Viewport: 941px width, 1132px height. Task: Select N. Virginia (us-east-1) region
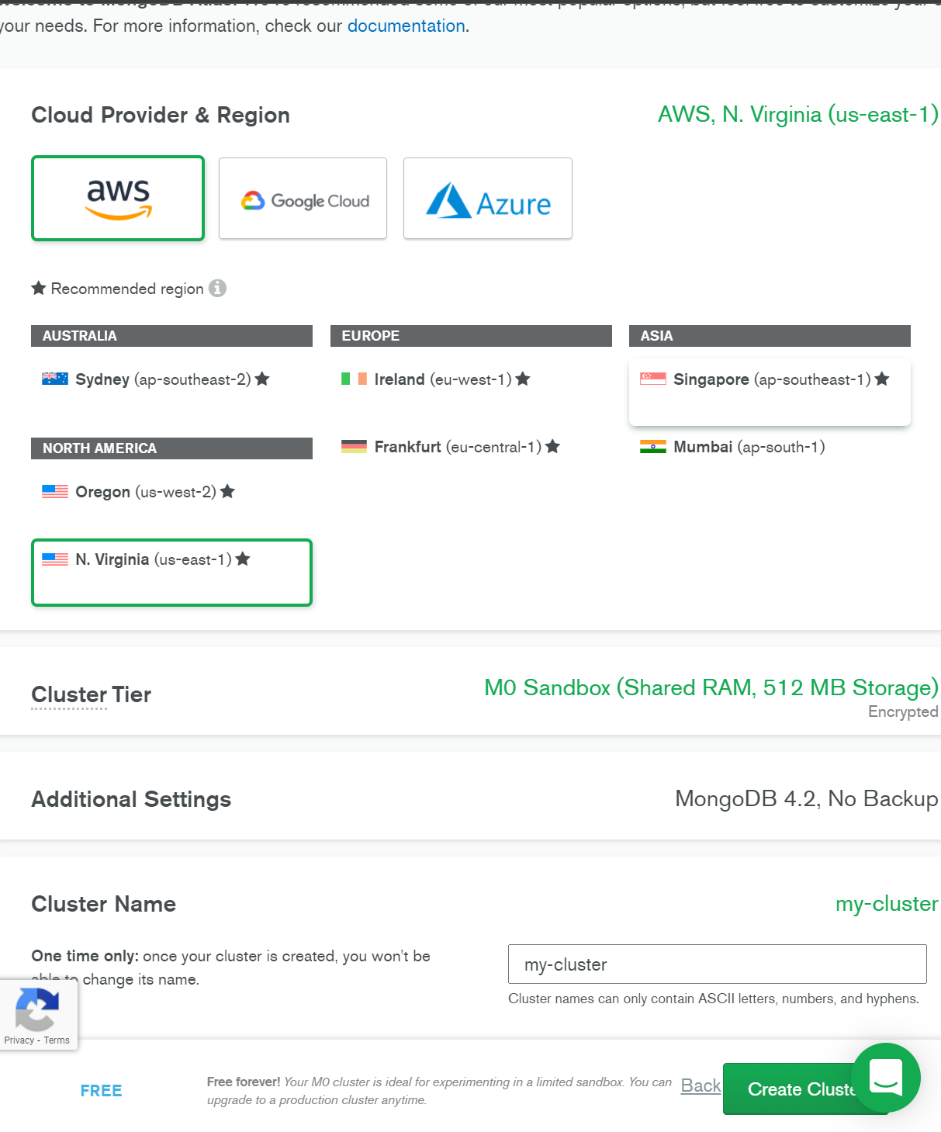[171, 572]
